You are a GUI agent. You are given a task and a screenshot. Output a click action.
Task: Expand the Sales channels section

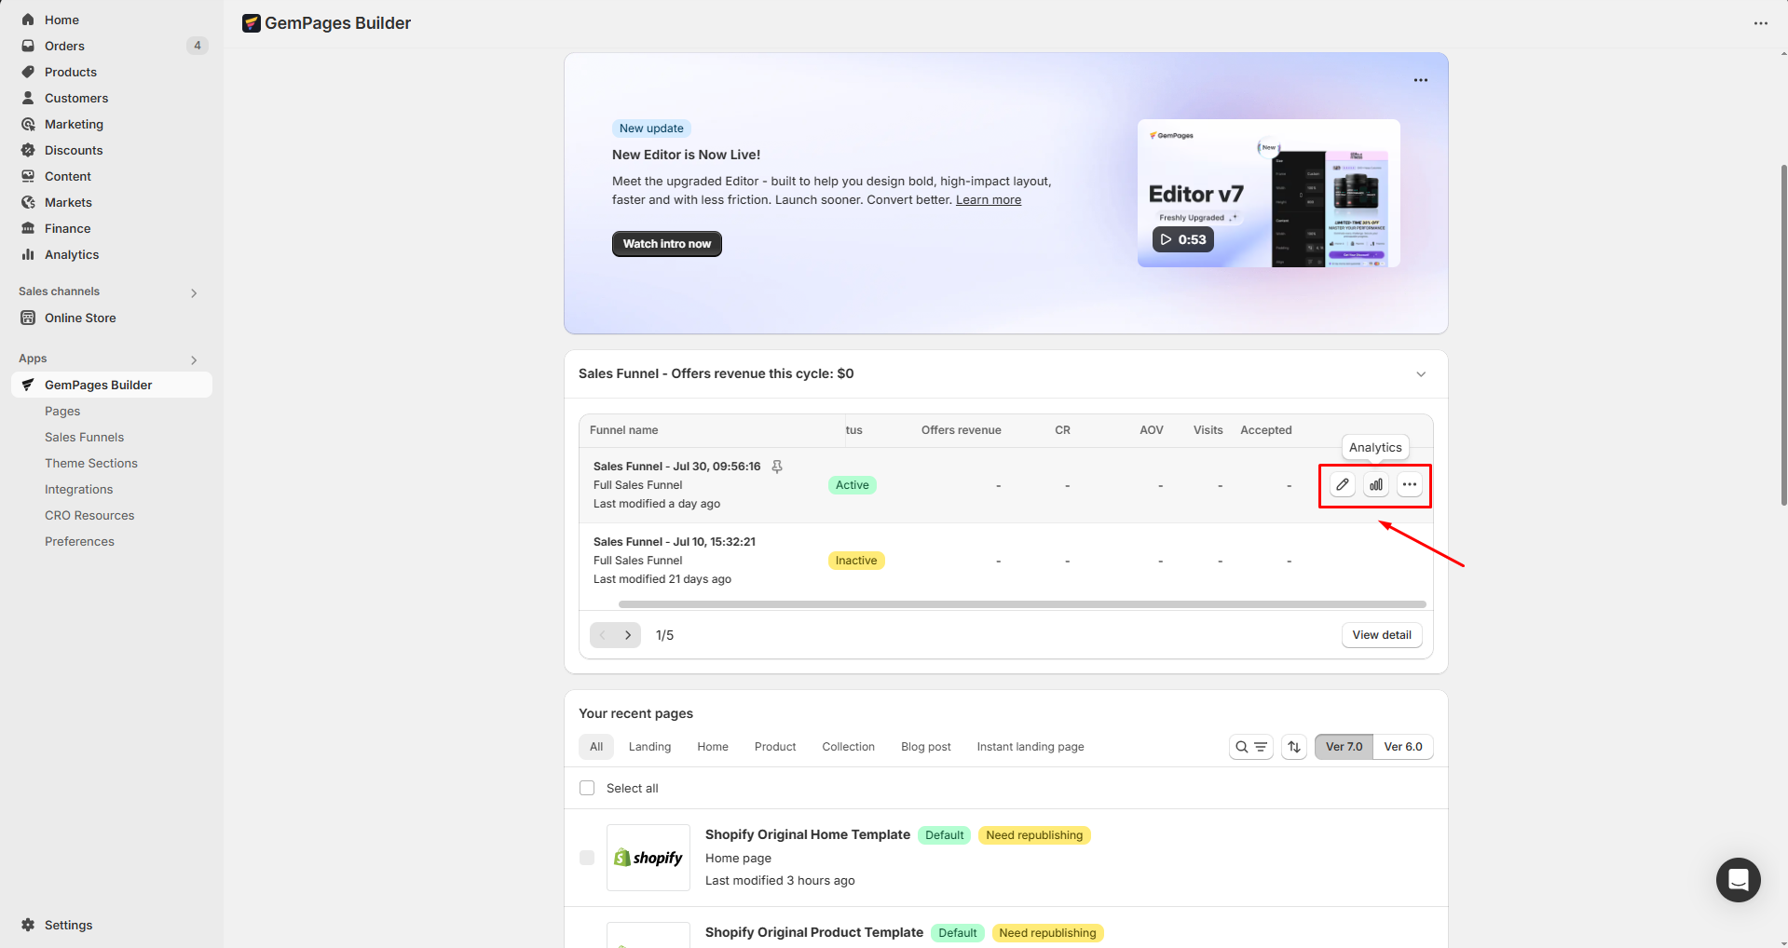(x=194, y=292)
